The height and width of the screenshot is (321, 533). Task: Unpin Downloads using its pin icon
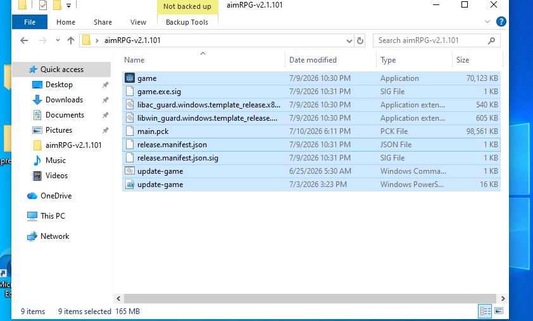106,100
